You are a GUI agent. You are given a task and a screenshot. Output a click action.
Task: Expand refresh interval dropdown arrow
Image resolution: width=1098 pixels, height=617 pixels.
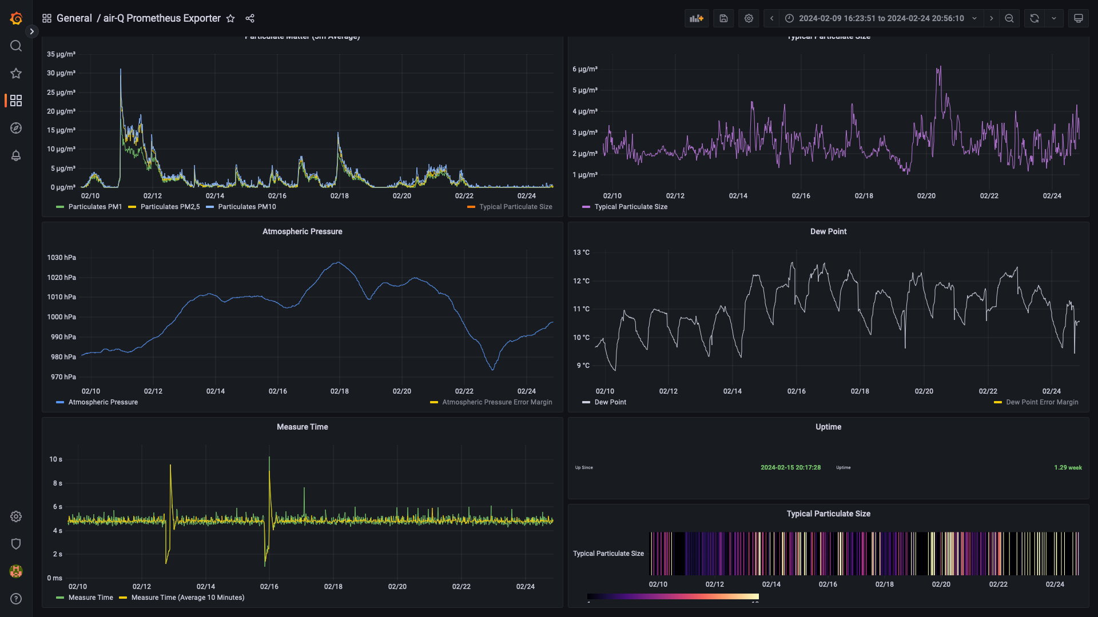[x=1054, y=18]
